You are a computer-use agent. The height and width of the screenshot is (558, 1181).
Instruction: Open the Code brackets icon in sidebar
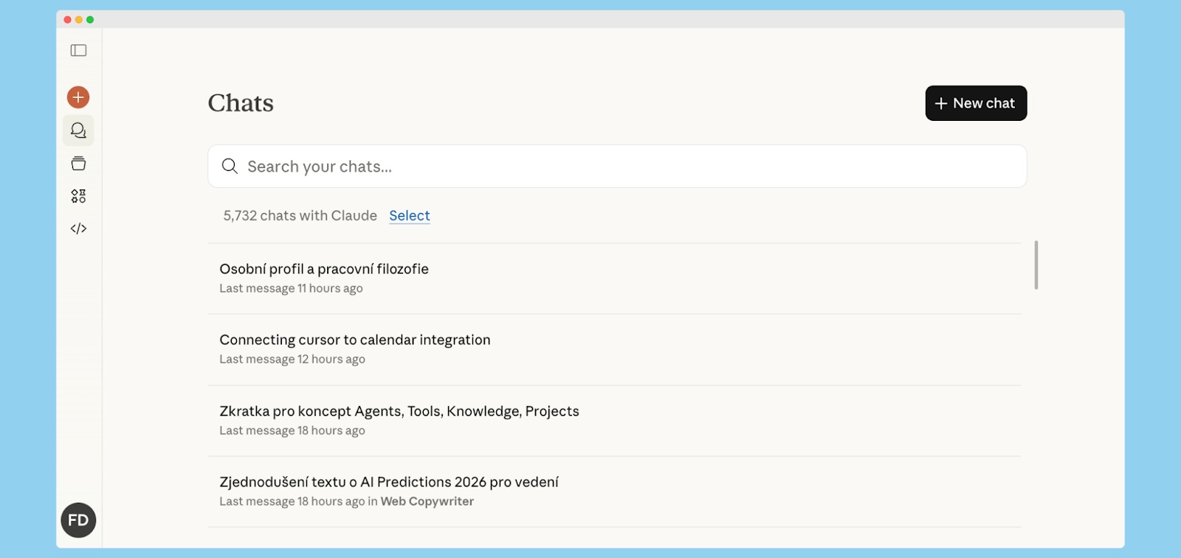pos(78,229)
